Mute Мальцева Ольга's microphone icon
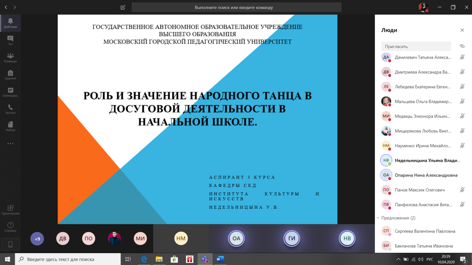 [462, 101]
